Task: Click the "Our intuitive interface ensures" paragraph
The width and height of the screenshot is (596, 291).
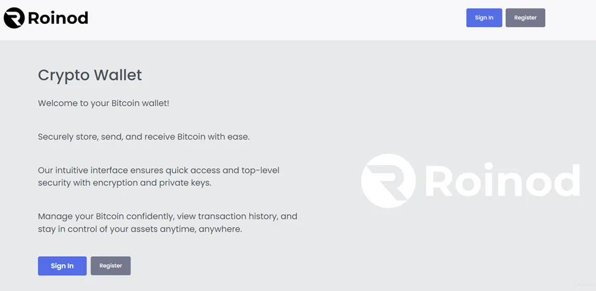Action: [x=158, y=177]
